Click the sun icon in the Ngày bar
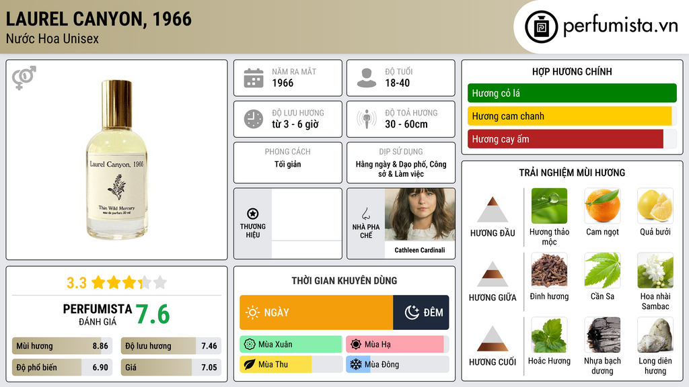Image resolution: width=689 pixels, height=387 pixels. (x=253, y=312)
